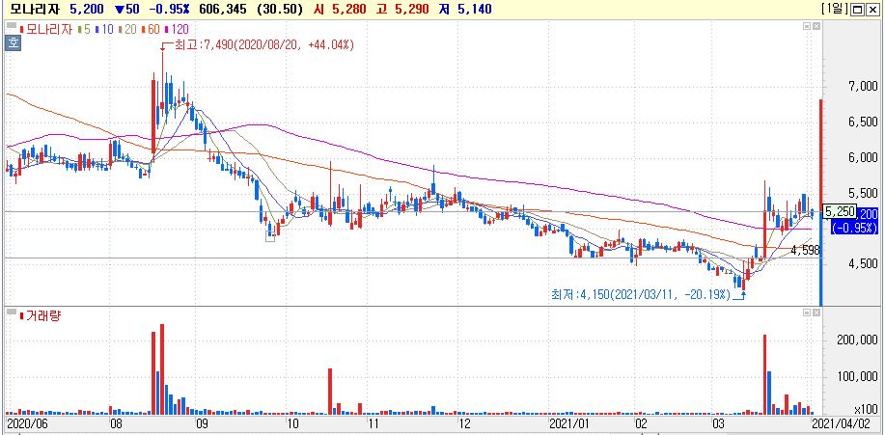Select the 10-day moving average legend
This screenshot has width=885, height=435.
click(x=104, y=29)
